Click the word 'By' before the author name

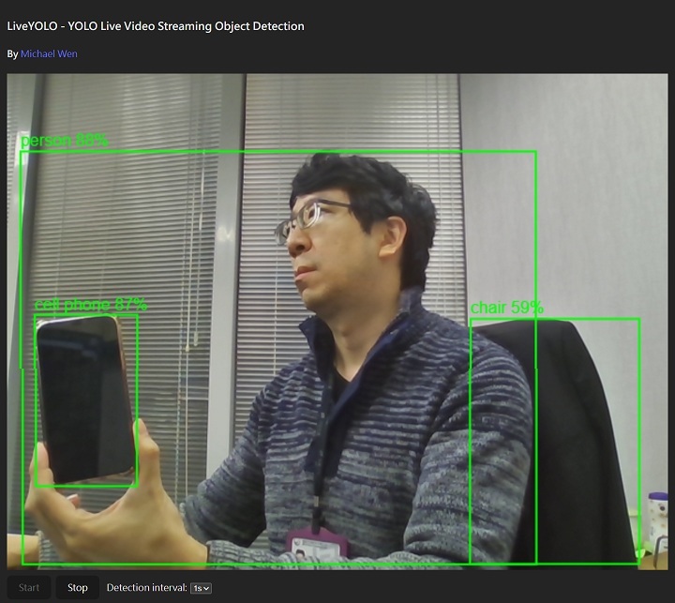(x=12, y=53)
